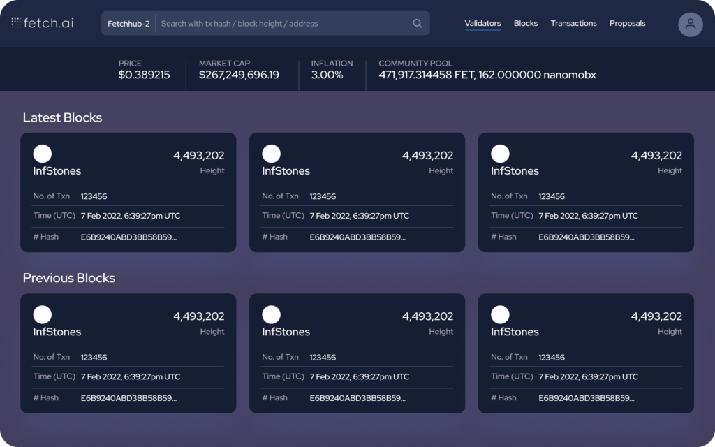Click validator avatar in middle Latest Blocks card
715x447 pixels.
pos(272,154)
